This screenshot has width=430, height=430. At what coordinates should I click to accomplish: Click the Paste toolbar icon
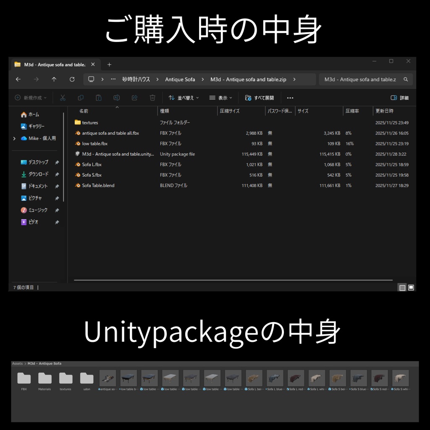[98, 97]
